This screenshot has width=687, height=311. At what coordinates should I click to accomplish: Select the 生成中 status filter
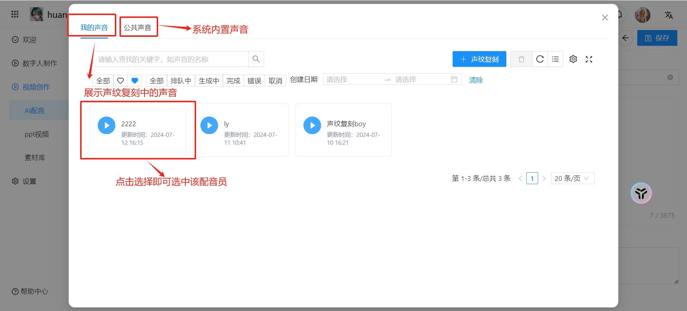(x=209, y=81)
